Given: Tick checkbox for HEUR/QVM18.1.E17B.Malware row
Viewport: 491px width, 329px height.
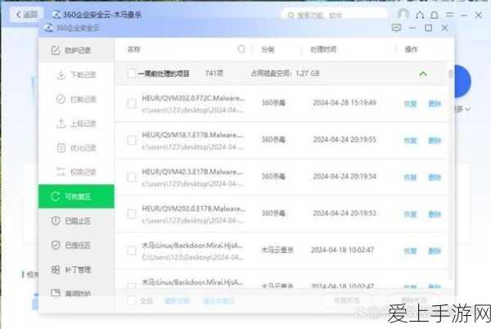Looking at the screenshot, I should pyautogui.click(x=132, y=140).
